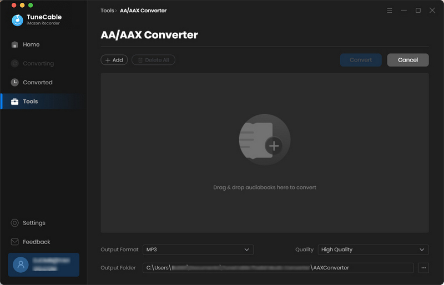This screenshot has width=444, height=285.
Task: Click the AA/AAX Converter breadcrumb text
Action: (x=143, y=11)
